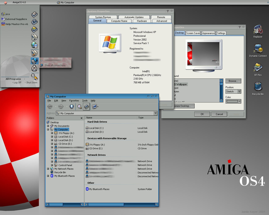Viewport: 269px width, 215px height.
Task: Click the Up folder toolbar icon
Action: pos(72,107)
